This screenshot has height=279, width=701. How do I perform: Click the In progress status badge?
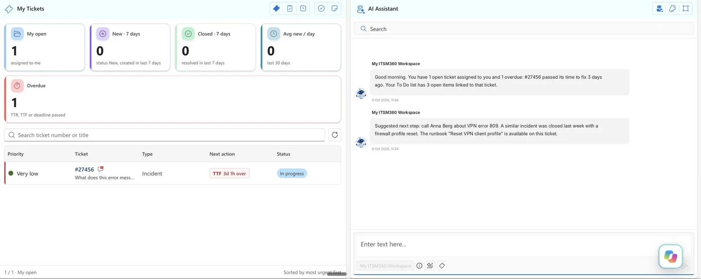pos(292,174)
